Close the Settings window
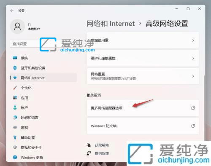The image size is (211, 166). click(x=200, y=9)
